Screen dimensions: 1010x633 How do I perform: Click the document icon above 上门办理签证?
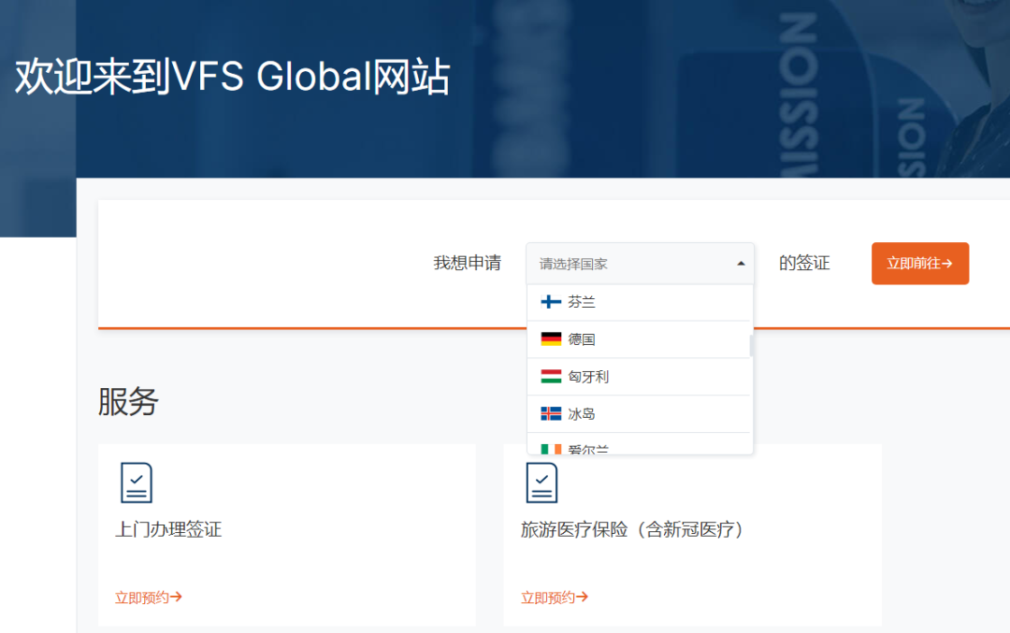(x=137, y=483)
